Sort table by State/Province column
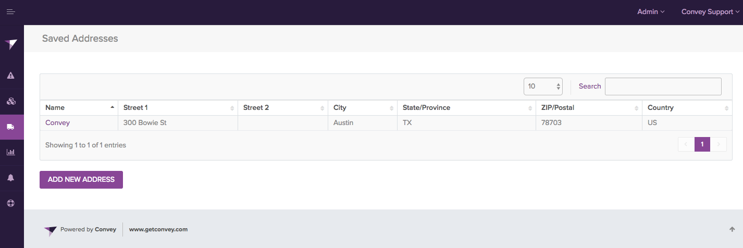Screen dimensions: 743x248 tap(467, 108)
